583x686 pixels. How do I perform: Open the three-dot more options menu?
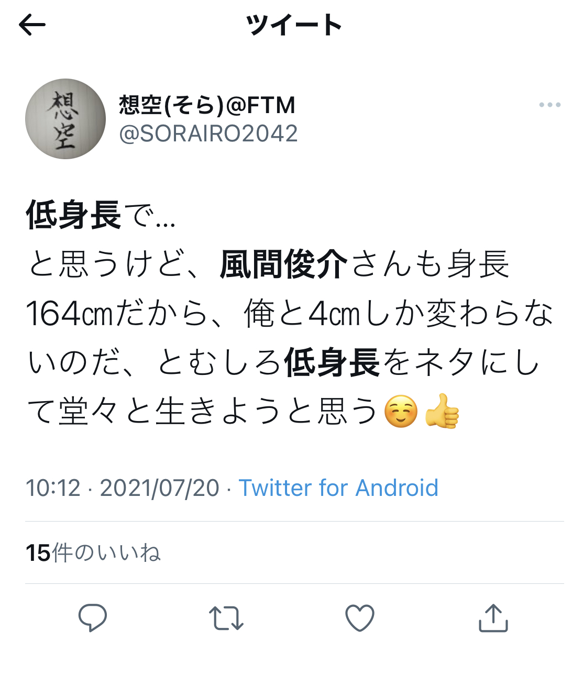click(x=549, y=105)
